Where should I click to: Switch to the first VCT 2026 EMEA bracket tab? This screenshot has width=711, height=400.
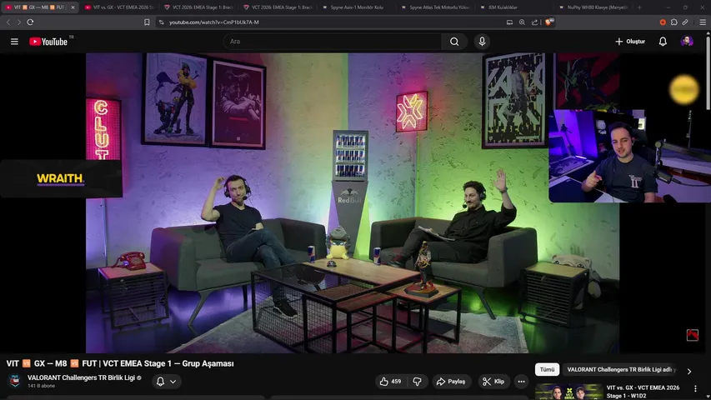(x=198, y=7)
